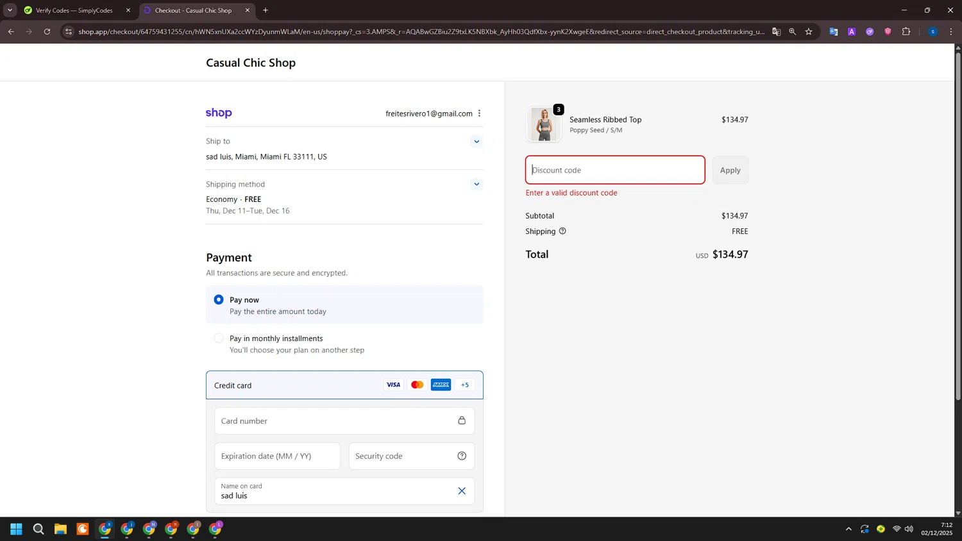Open Chrome three-dot menu
The image size is (962, 541).
[x=950, y=31]
